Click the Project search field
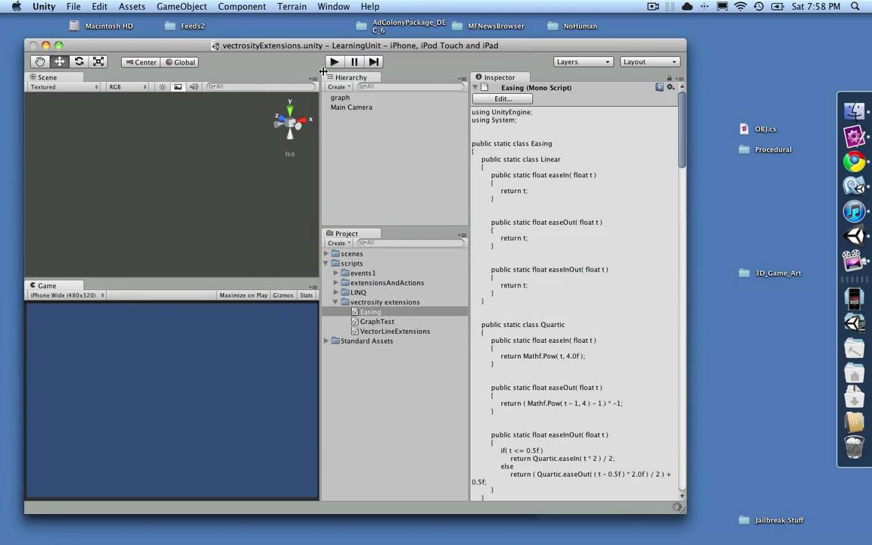The width and height of the screenshot is (872, 545). pos(410,243)
